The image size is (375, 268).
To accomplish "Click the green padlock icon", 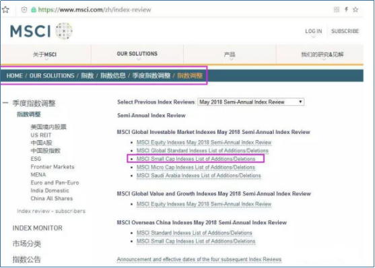I will tap(34, 10).
